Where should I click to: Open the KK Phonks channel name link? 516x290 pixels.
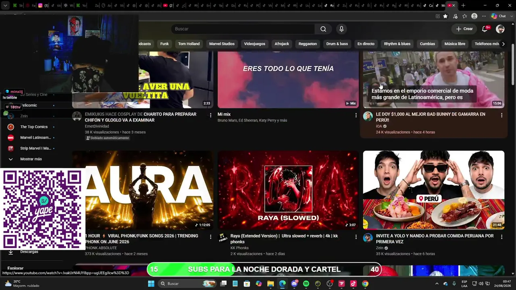point(239,248)
